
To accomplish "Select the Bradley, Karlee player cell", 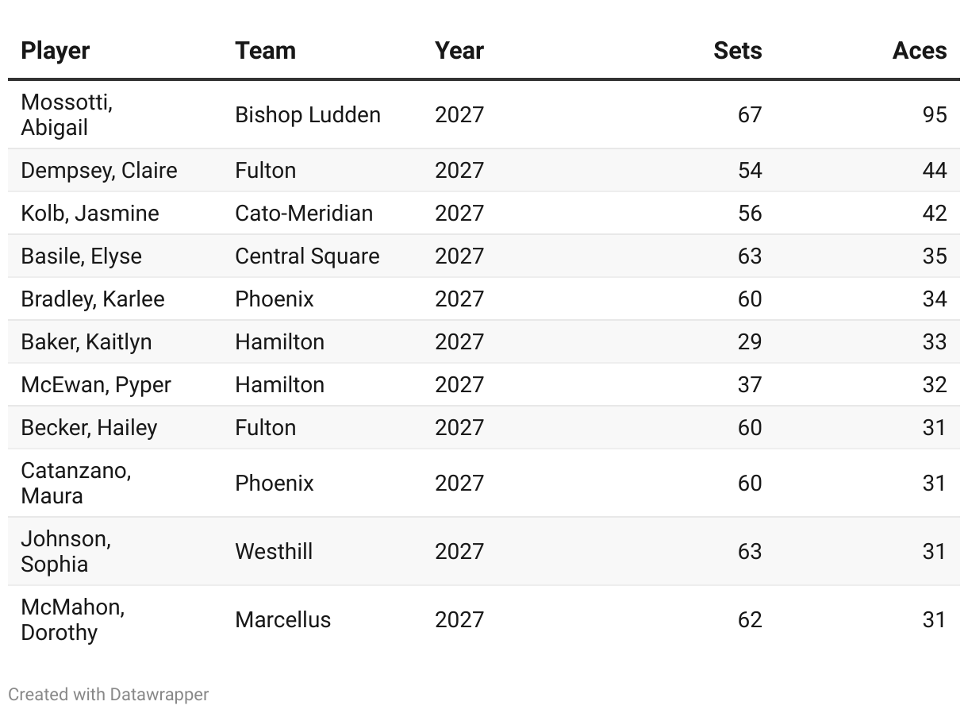I will [x=92, y=299].
